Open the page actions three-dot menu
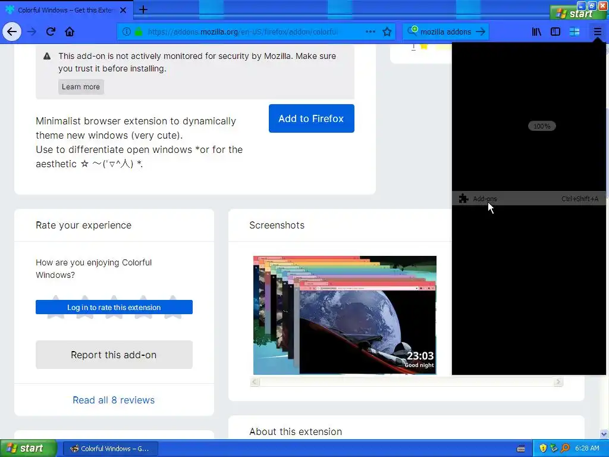This screenshot has height=457, width=609. click(x=371, y=32)
